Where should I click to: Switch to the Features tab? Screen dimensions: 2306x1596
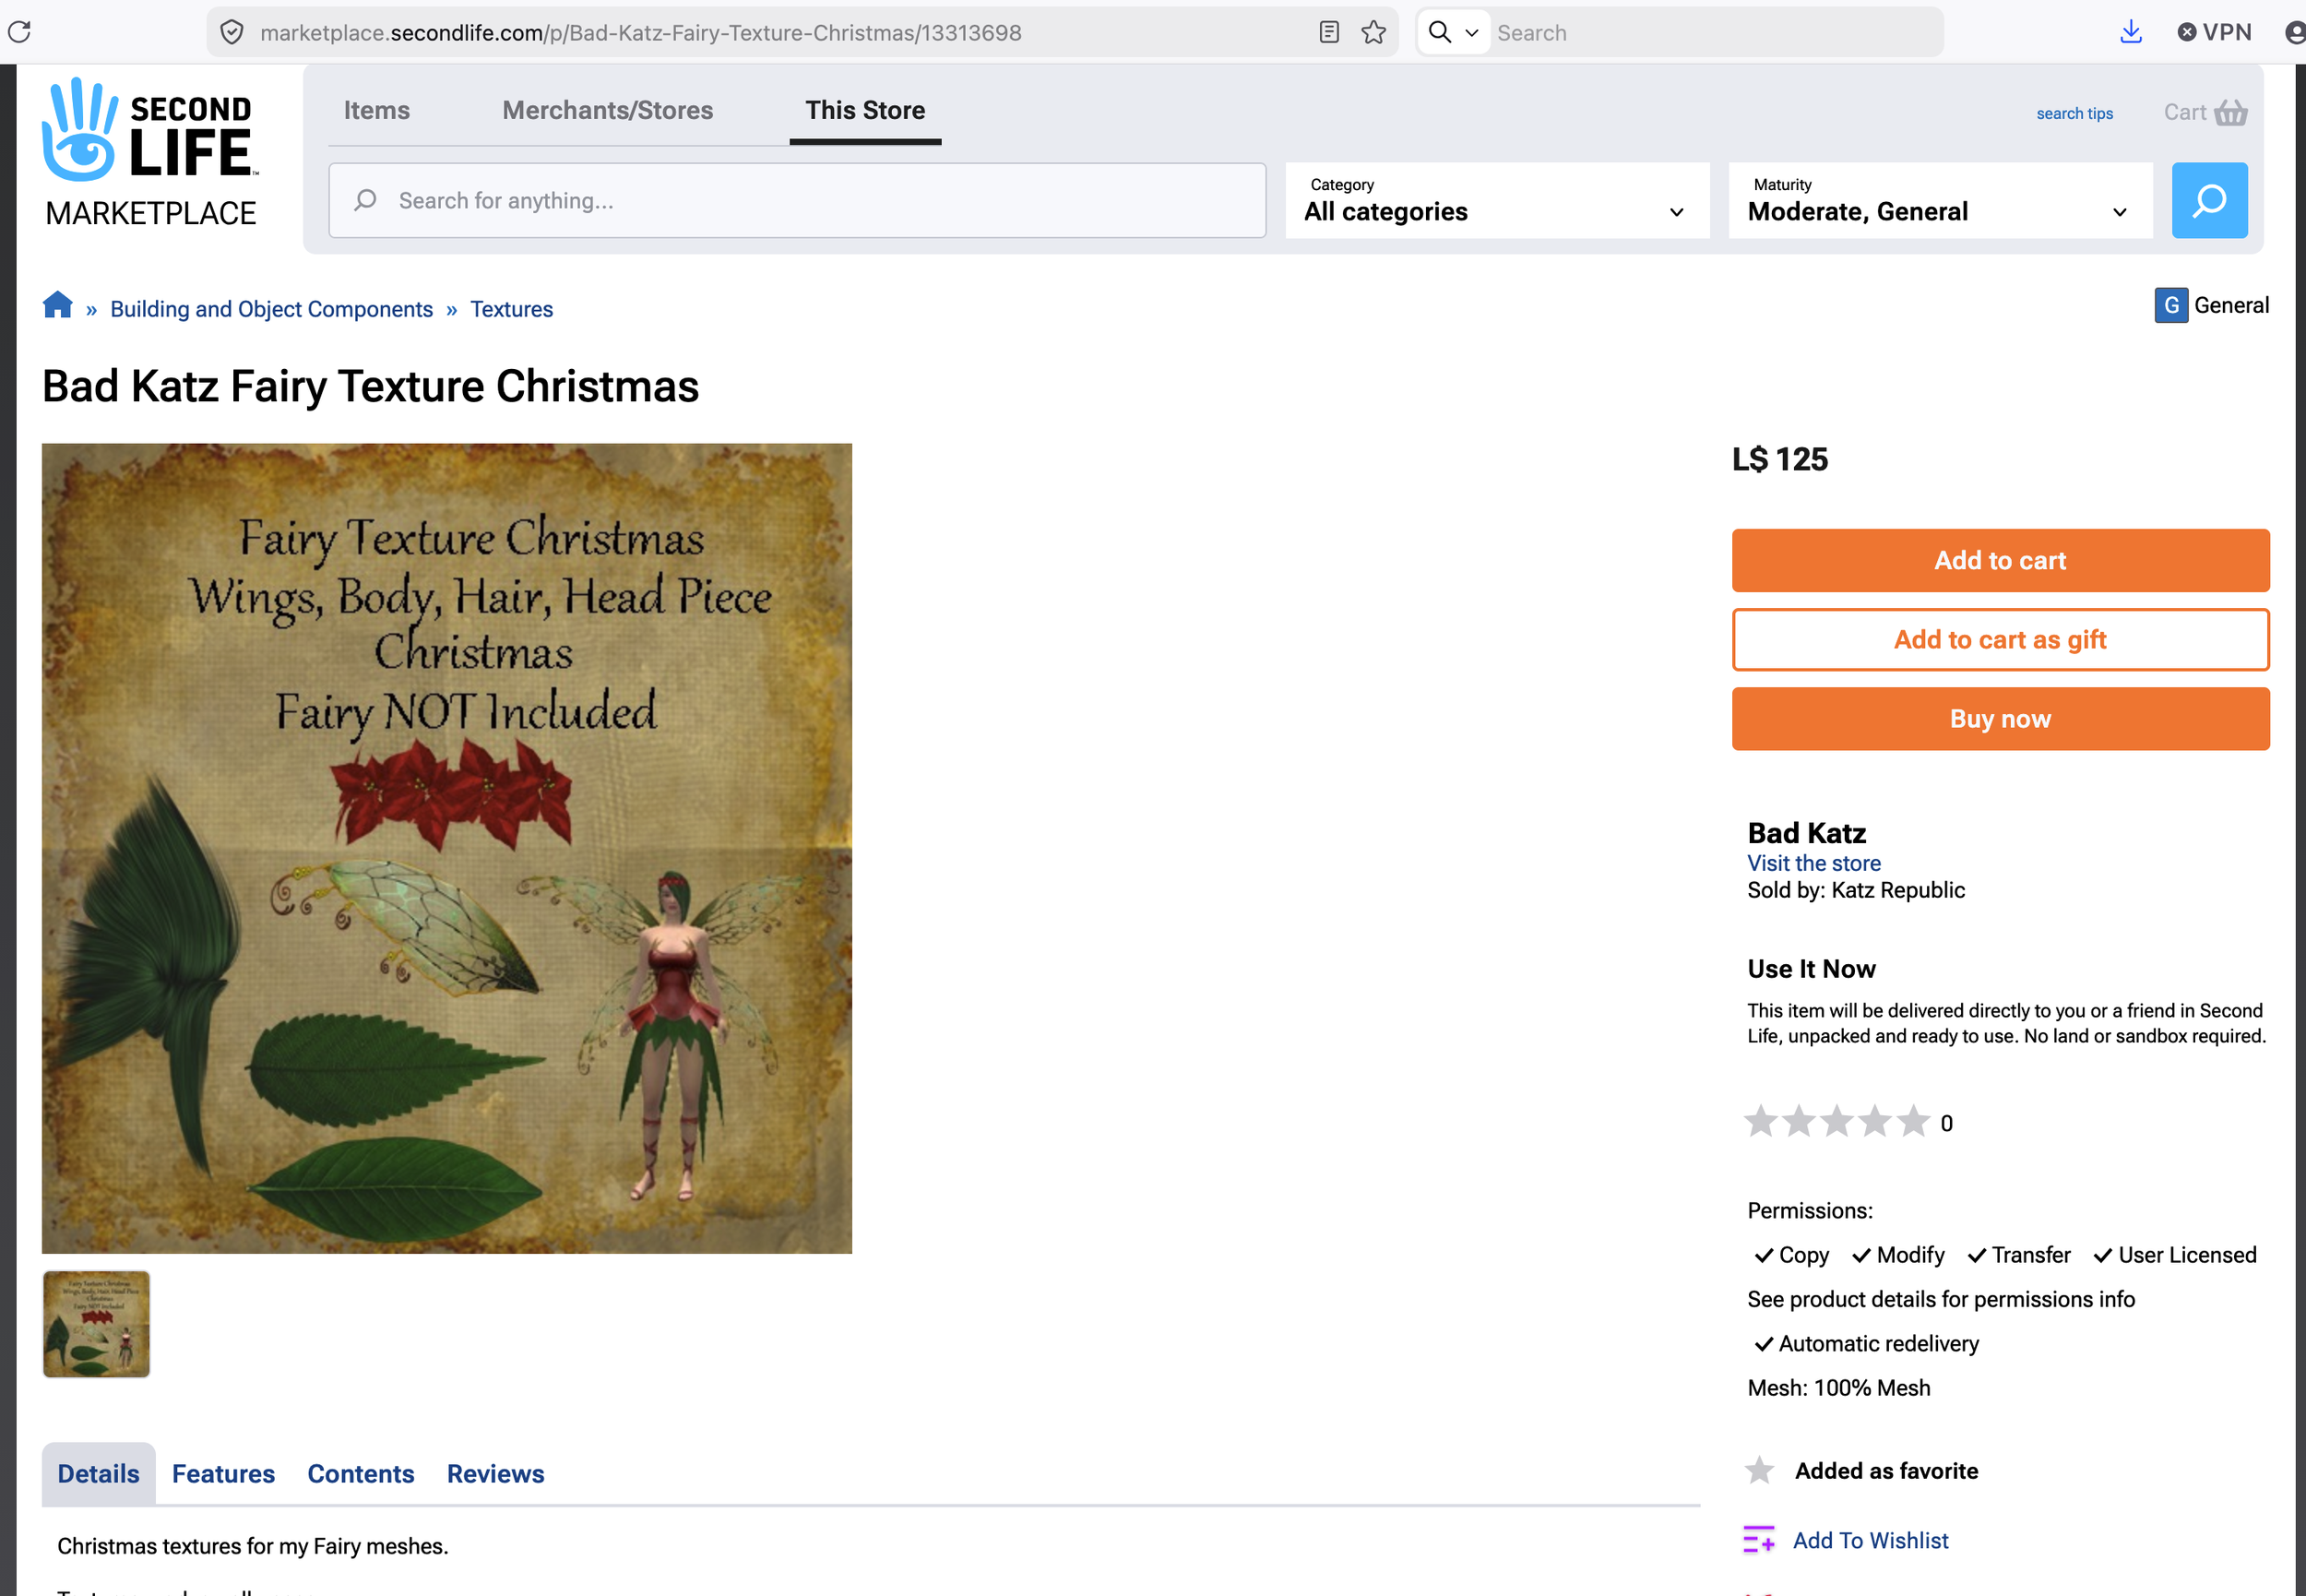[223, 1473]
